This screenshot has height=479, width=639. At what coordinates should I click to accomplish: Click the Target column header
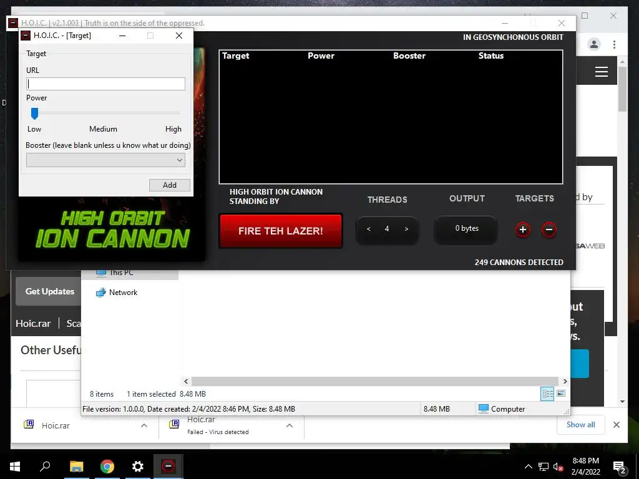tap(235, 56)
